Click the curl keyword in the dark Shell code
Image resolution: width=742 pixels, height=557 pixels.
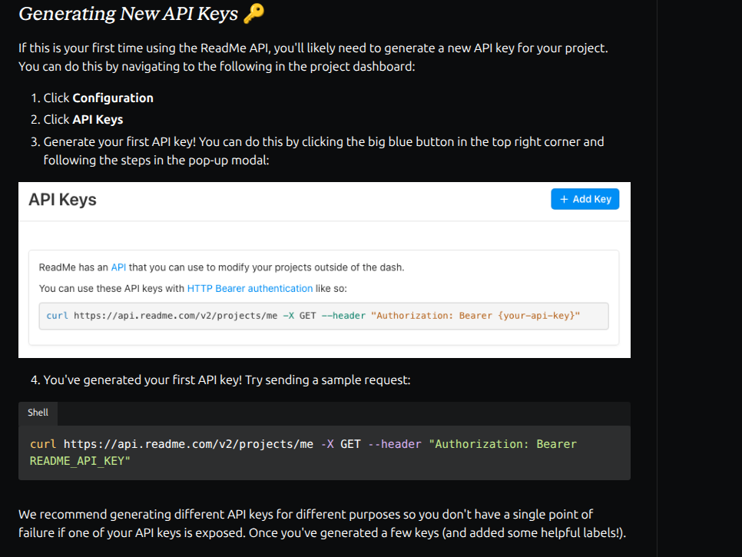click(43, 444)
